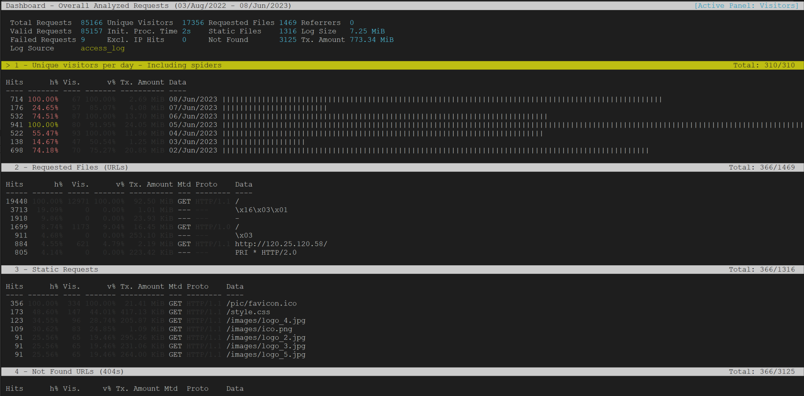Click the bar graph for 07/Jun/2023
Image resolution: width=804 pixels, height=396 pixels.
(x=275, y=108)
